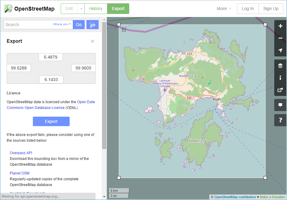Click the OpenStreetMap contributors link

235,197
